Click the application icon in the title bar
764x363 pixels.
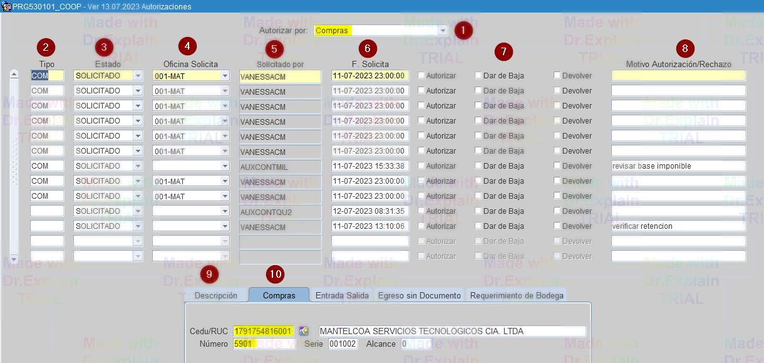point(6,6)
